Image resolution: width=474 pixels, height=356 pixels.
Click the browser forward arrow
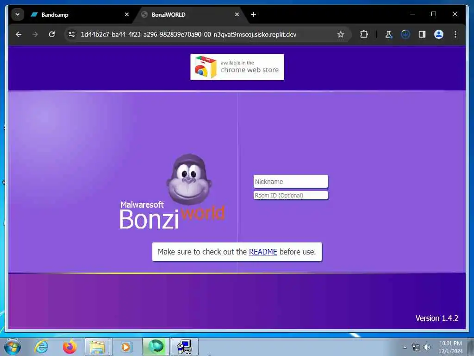point(35,34)
